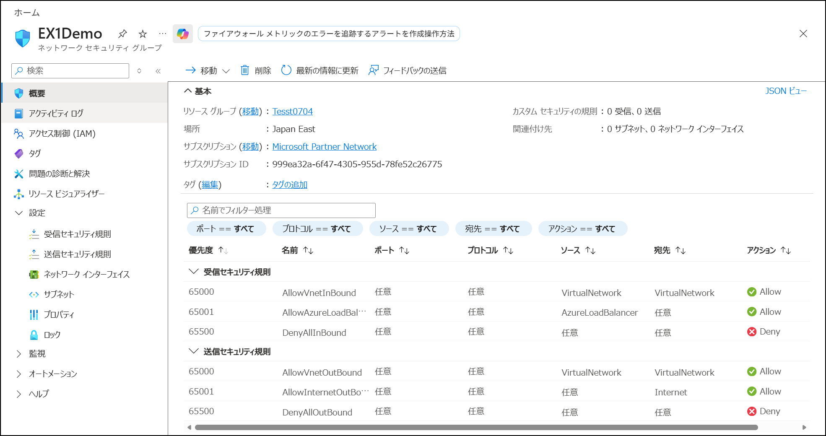
Task: Open フィードバックの送信
Action: click(407, 70)
